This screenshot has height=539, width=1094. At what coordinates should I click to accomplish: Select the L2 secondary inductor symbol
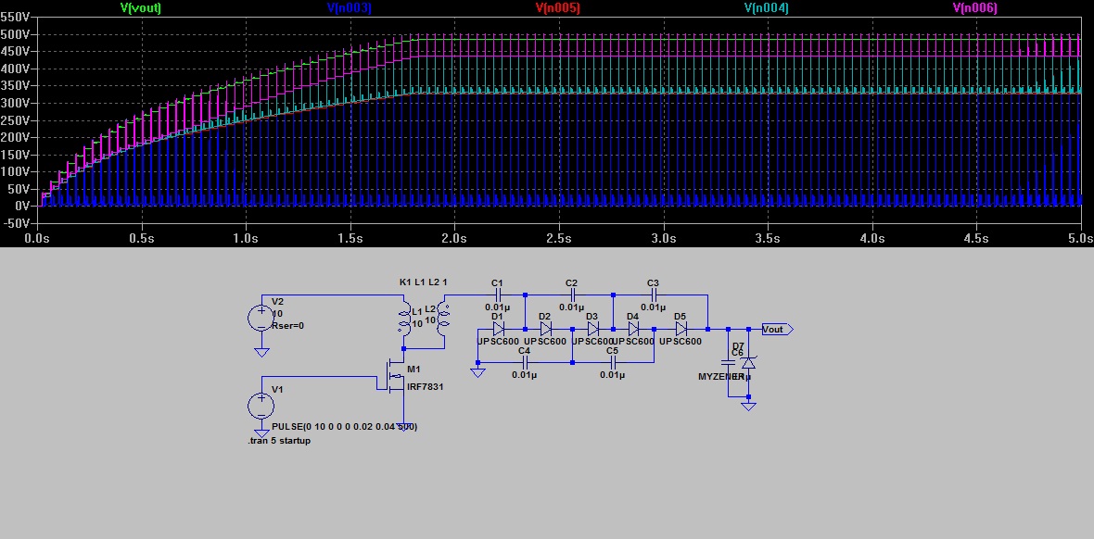(442, 320)
